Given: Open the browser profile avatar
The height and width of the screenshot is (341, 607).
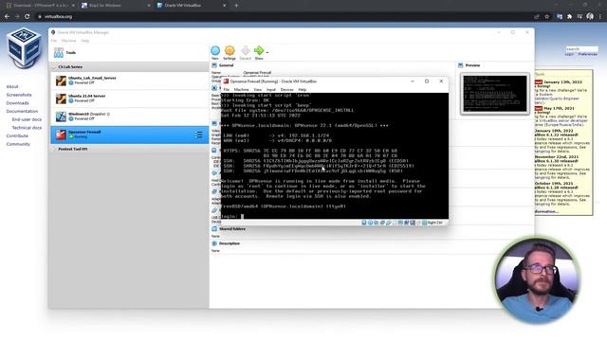Looking at the screenshot, I should (x=590, y=17).
